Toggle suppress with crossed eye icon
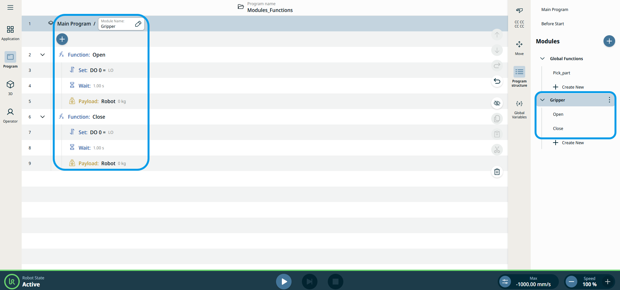This screenshot has width=620, height=290. pyautogui.click(x=497, y=103)
